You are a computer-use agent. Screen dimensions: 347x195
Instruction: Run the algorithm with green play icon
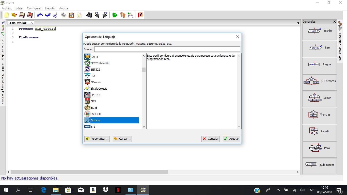tap(115, 15)
